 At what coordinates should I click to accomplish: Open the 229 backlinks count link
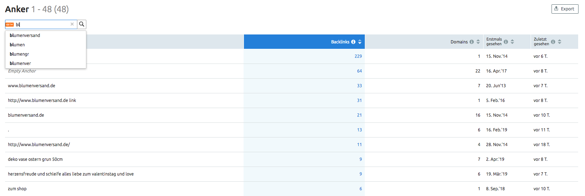pos(358,56)
